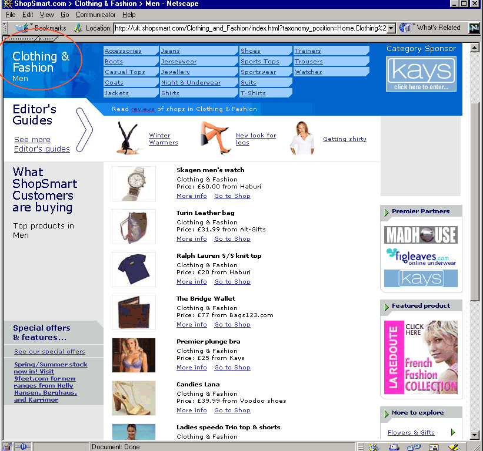The image size is (483, 451).
Task: Click the More to explore green arrow icon
Action: click(x=387, y=414)
